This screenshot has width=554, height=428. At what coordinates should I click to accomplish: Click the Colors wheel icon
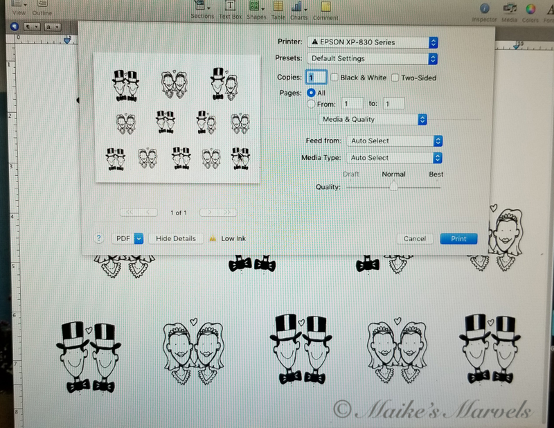(x=531, y=8)
